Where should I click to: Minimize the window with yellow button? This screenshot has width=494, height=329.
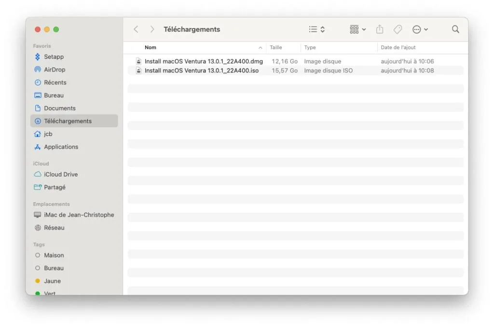[x=47, y=29]
